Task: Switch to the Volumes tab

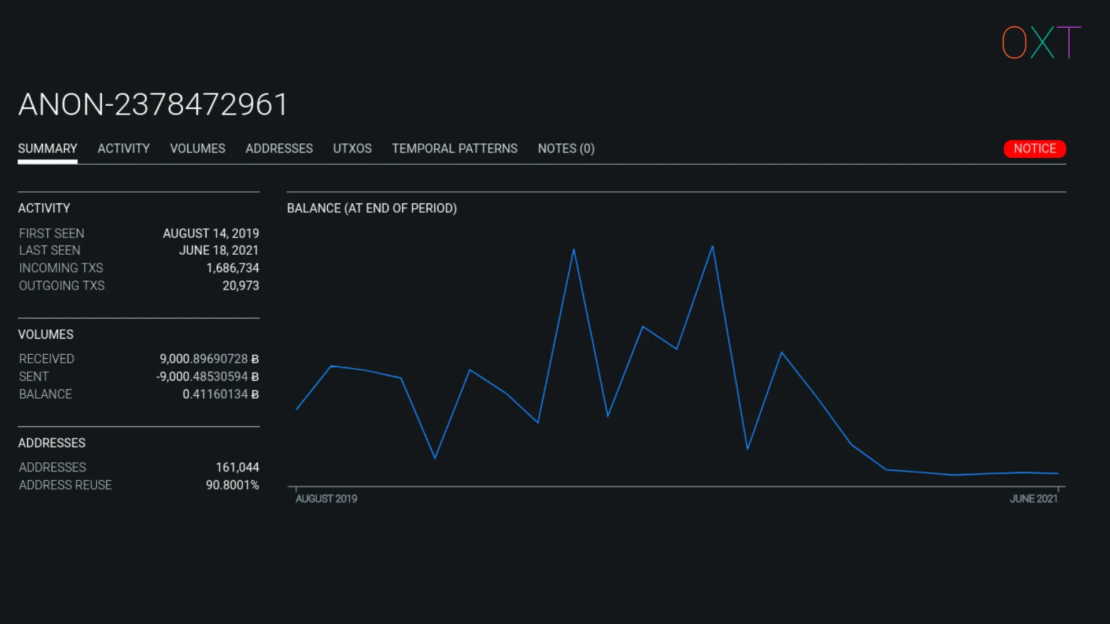Action: coord(197,148)
